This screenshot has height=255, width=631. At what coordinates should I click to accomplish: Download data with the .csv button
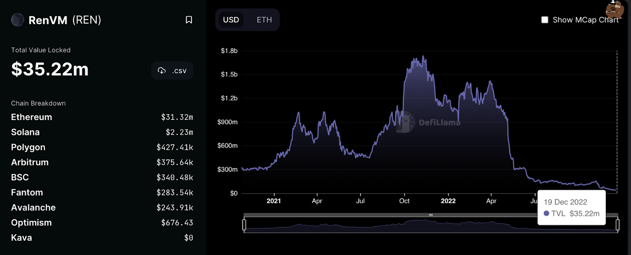pyautogui.click(x=172, y=70)
